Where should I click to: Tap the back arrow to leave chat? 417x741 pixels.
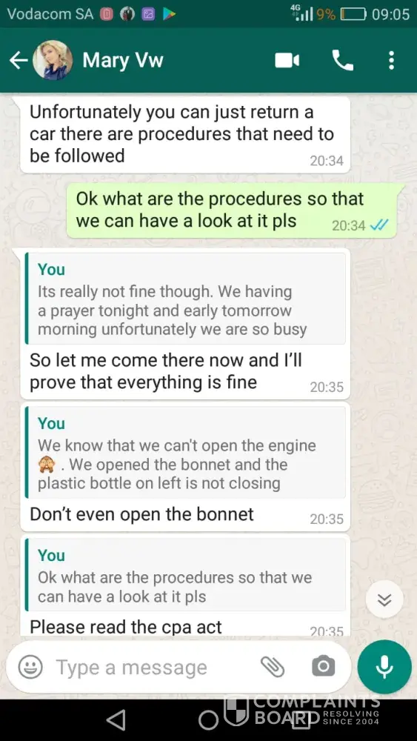point(19,61)
